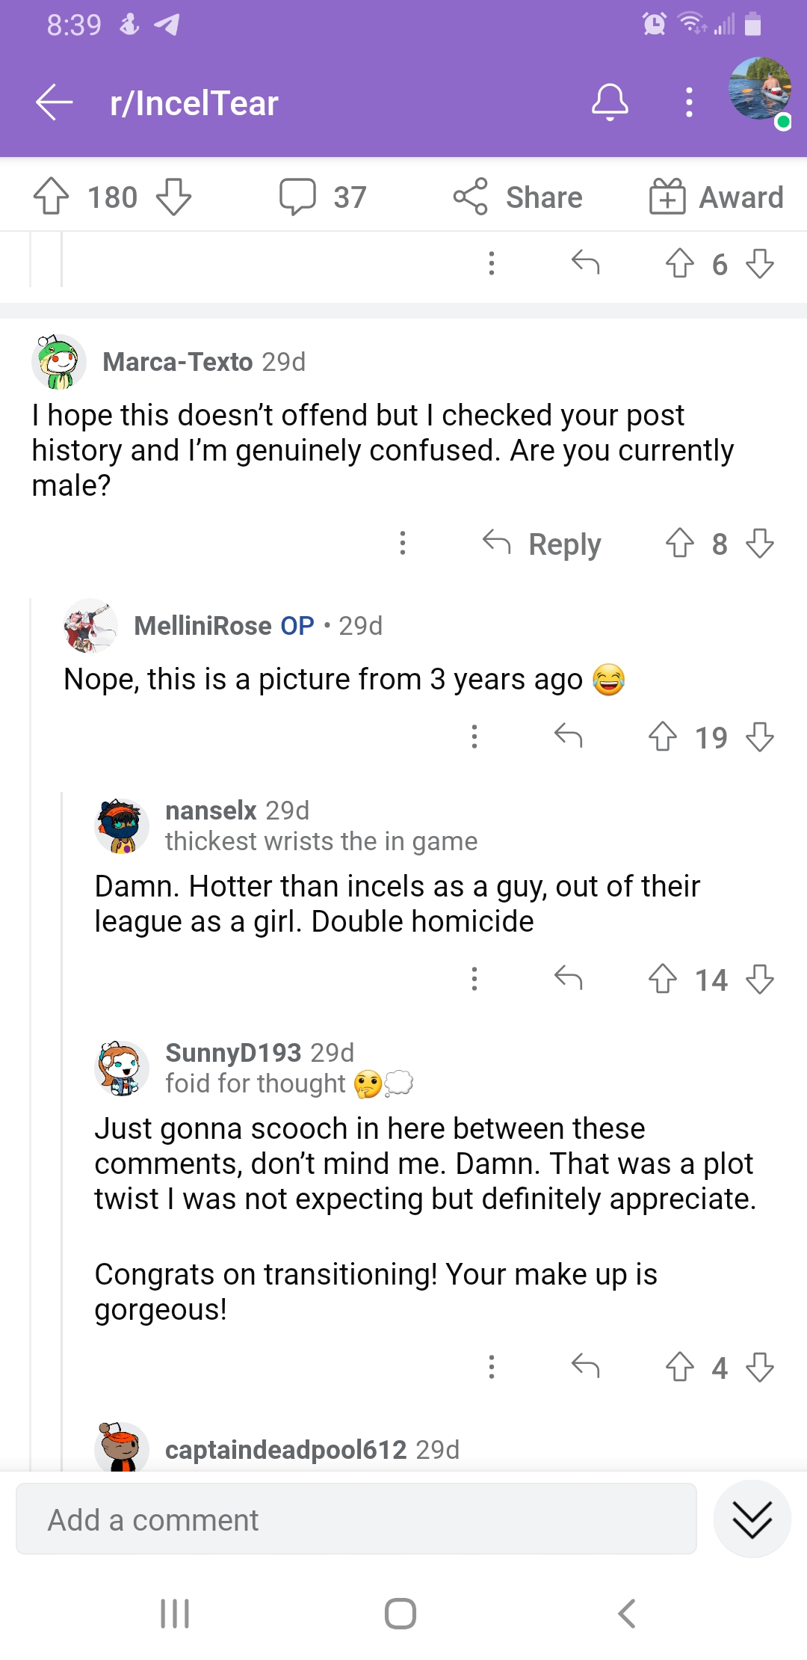Screen dimensions: 807x1660
Task: Tap Reply under Marca-Texto's comment
Action: coord(564,544)
